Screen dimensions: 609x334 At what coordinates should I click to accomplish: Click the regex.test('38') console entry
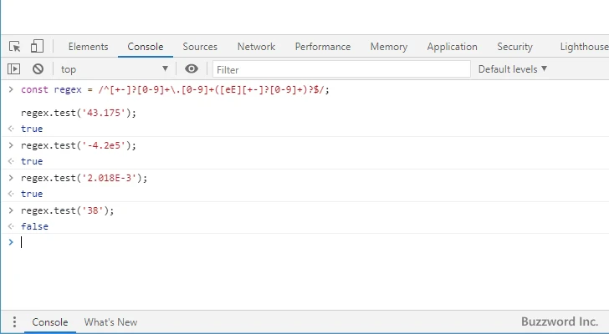coord(67,210)
